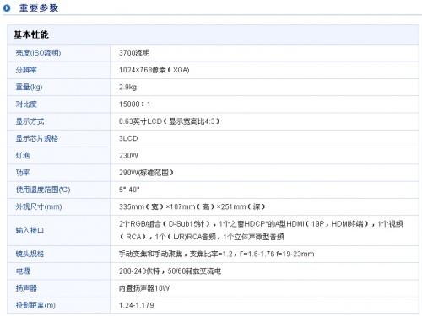The width and height of the screenshot is (422, 316).
Task: Click the 投影距离(m) label
Action: click(x=35, y=305)
